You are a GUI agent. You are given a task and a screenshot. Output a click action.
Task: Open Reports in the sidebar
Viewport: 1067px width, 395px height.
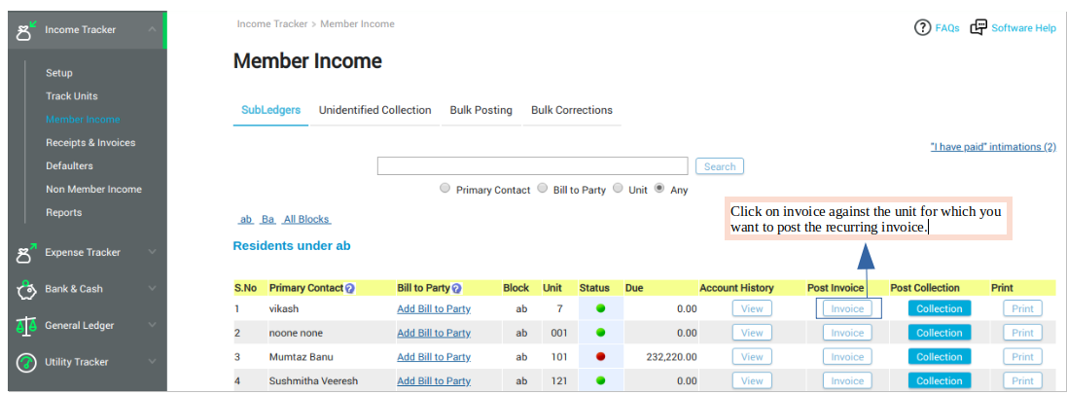tap(64, 212)
